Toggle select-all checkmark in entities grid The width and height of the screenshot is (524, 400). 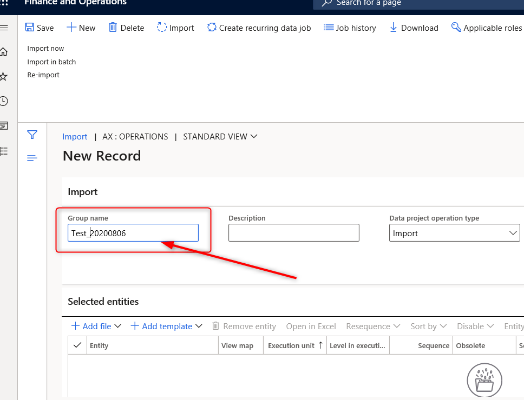(x=77, y=345)
